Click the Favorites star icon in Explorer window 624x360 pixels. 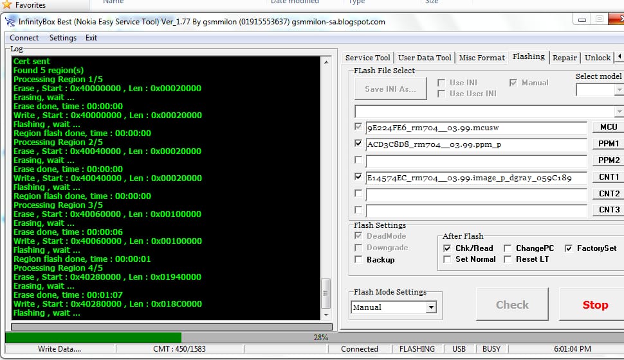(7, 4)
